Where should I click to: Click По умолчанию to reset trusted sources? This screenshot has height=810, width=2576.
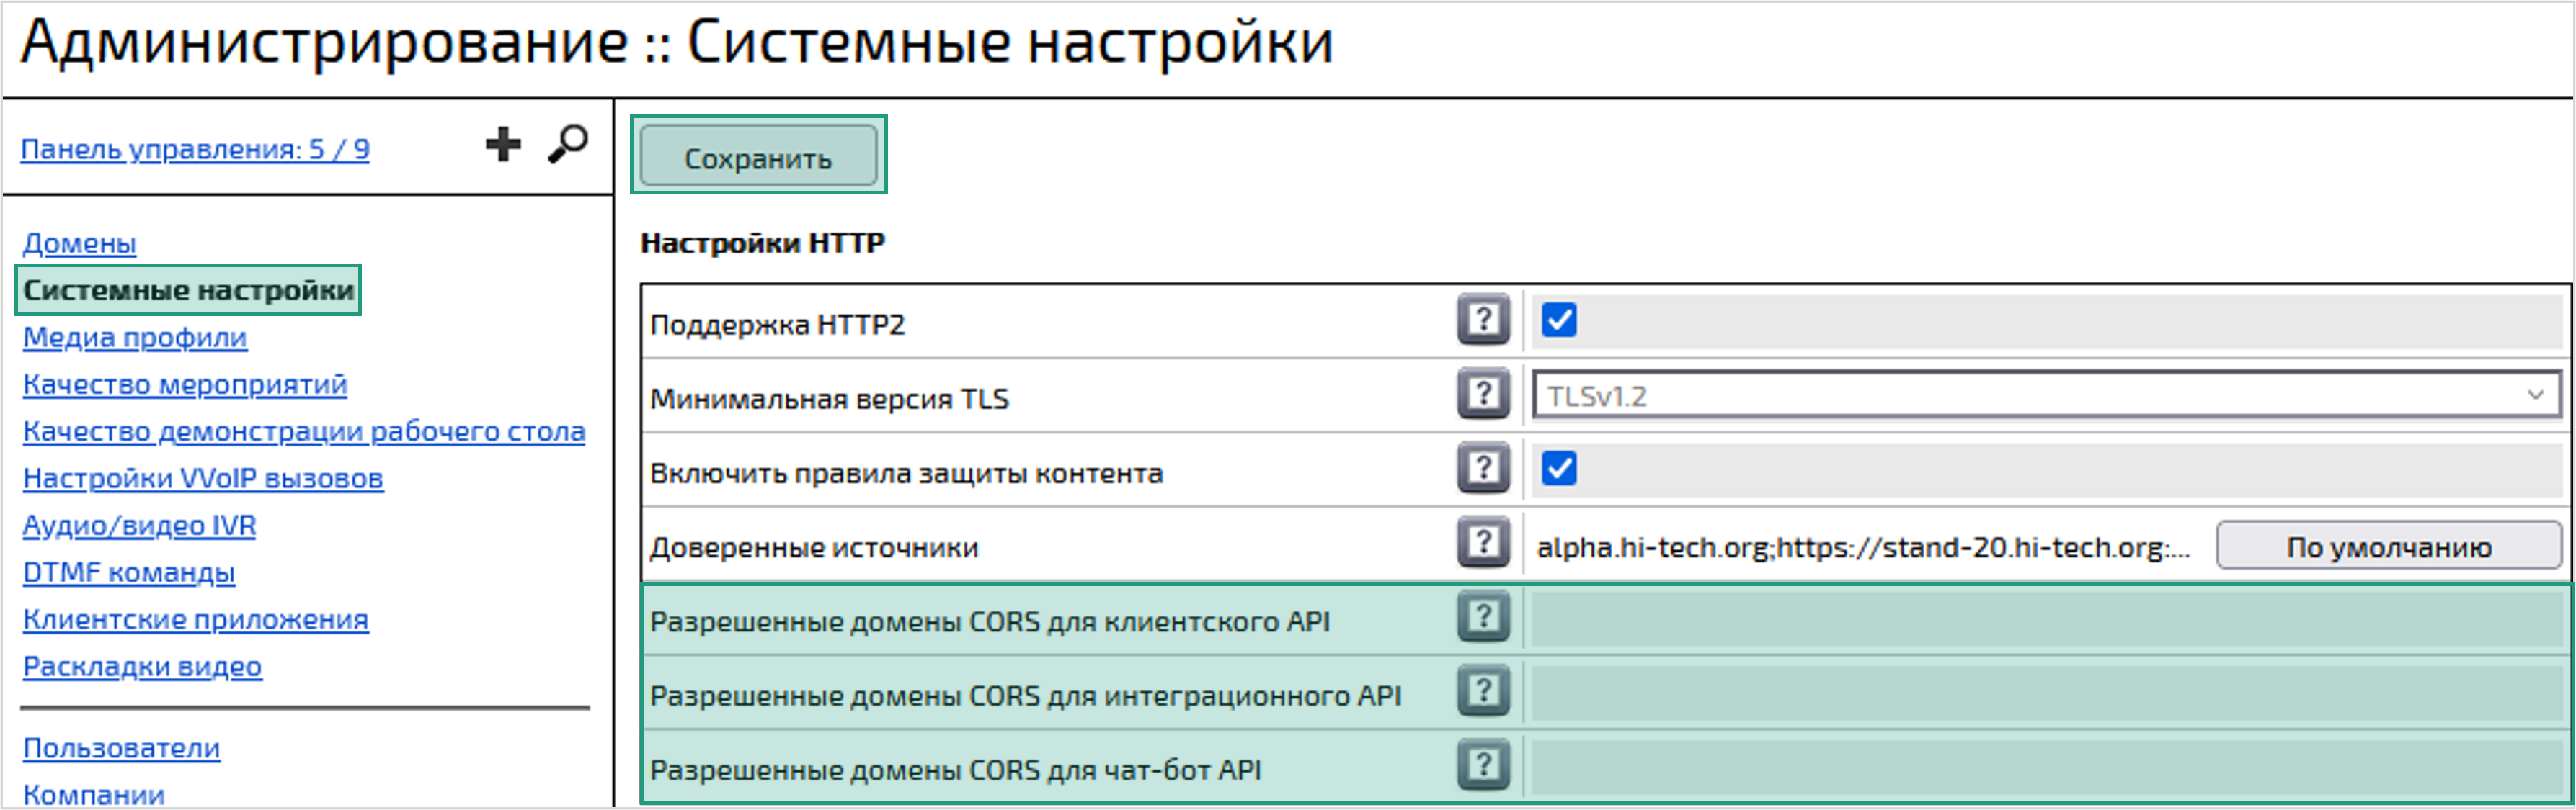coord(2387,545)
